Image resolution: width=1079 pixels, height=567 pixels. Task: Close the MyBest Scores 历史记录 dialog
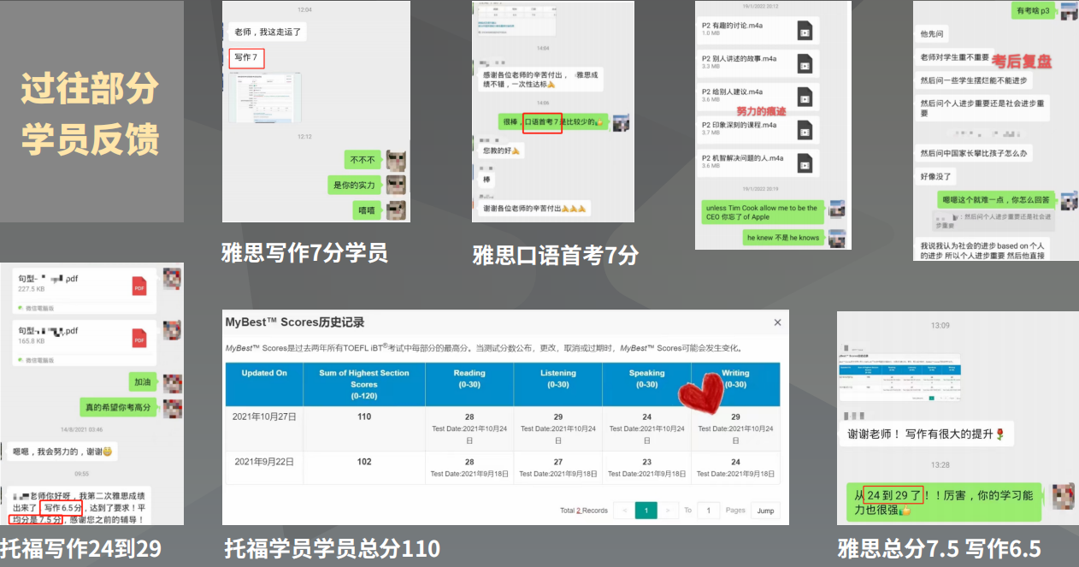point(777,322)
